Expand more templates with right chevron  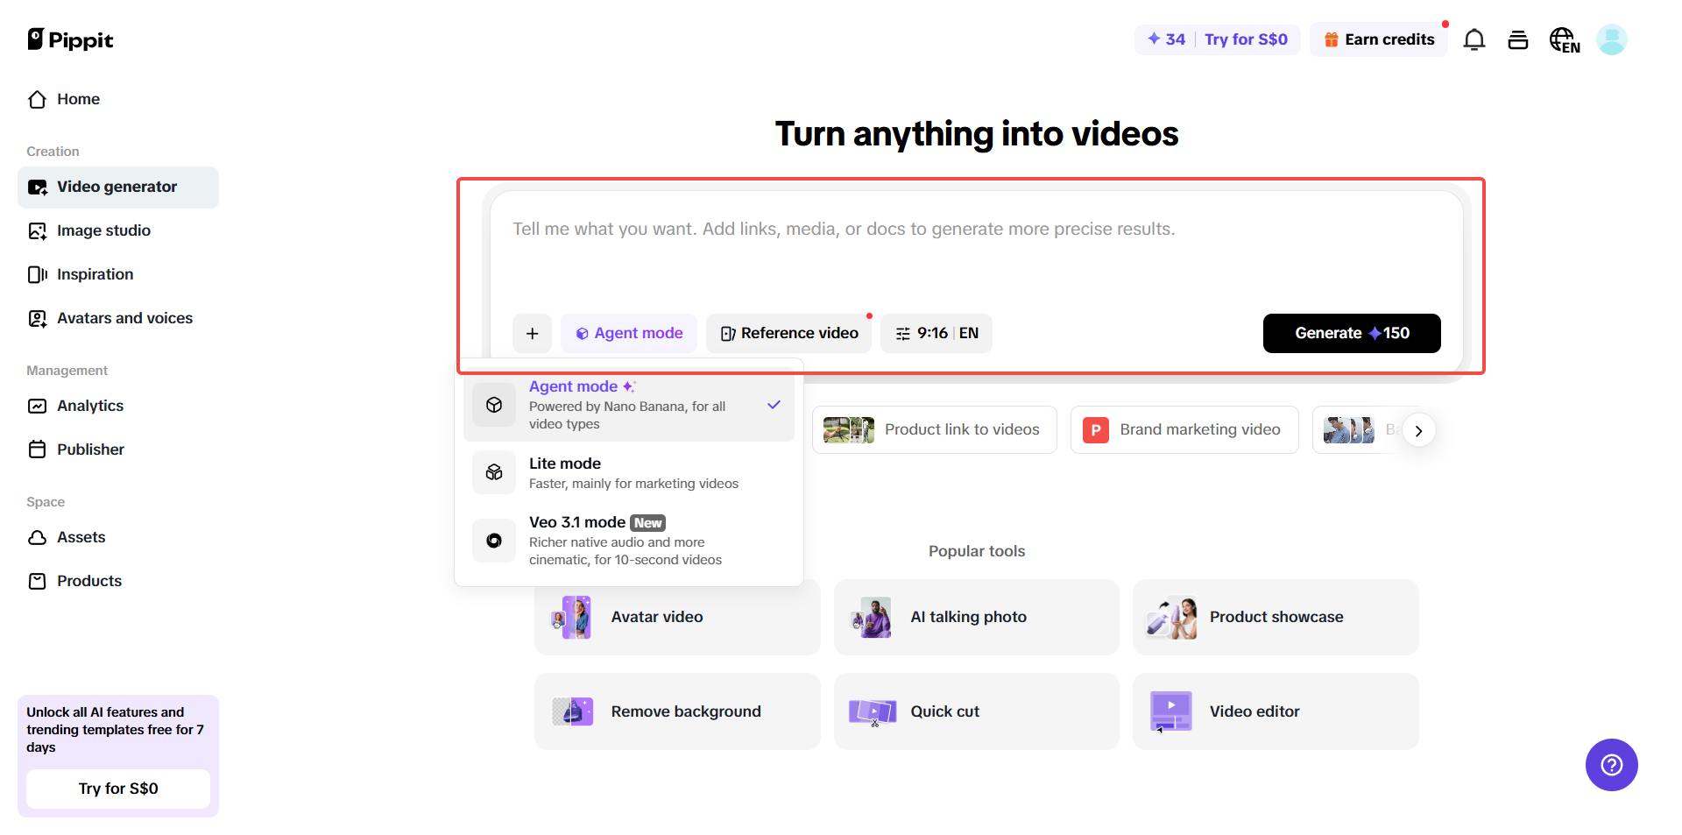pos(1418,430)
